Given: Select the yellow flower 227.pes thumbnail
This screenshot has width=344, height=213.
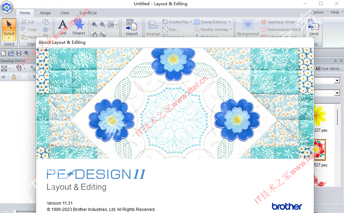Looking at the screenshot, I should coord(320,115).
